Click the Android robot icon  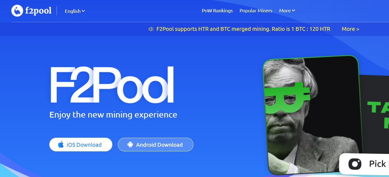130,145
